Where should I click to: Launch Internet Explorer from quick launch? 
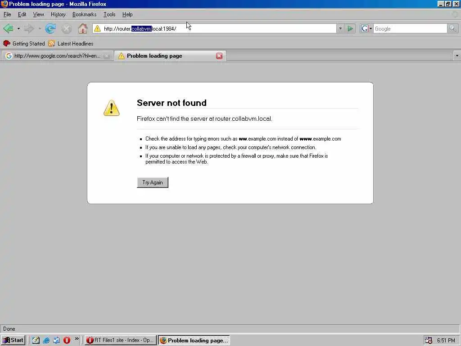(46, 340)
